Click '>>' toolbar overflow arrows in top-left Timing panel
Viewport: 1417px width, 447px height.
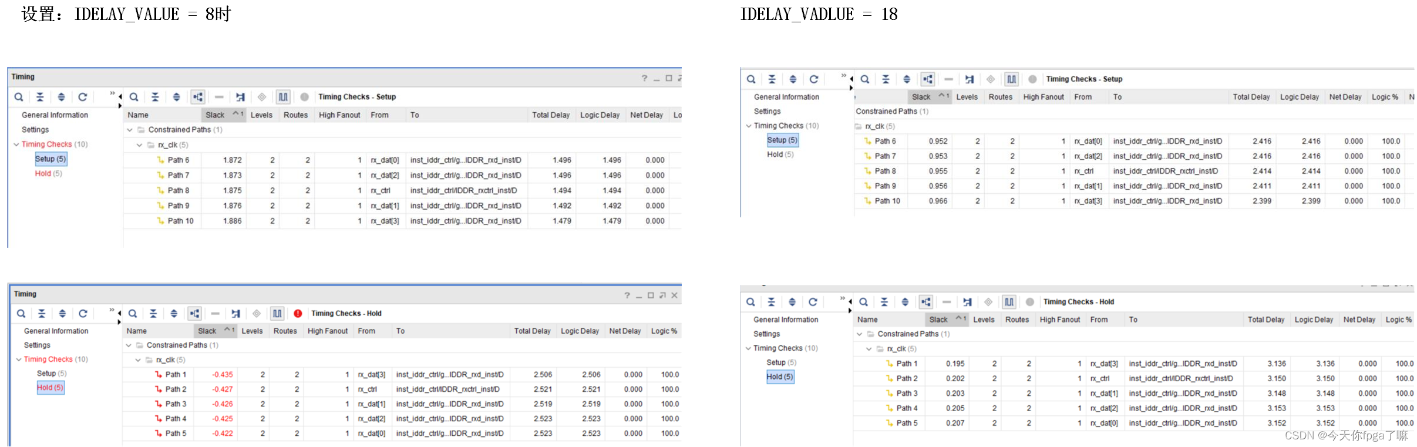point(112,93)
